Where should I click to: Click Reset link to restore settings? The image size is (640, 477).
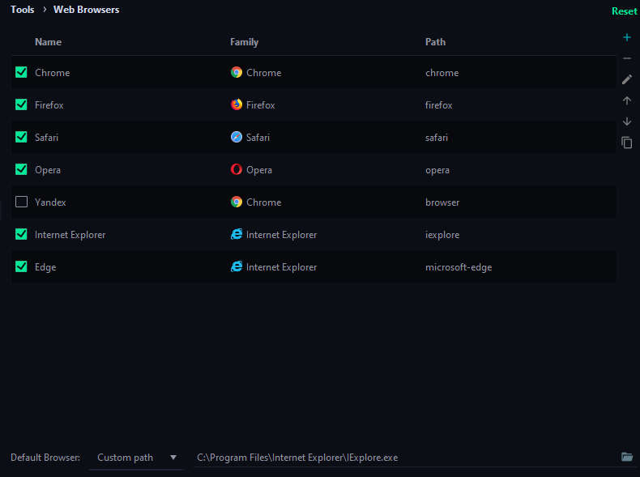(624, 11)
